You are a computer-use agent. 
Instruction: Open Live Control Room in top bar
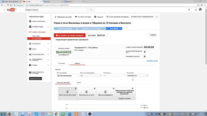[117, 17]
